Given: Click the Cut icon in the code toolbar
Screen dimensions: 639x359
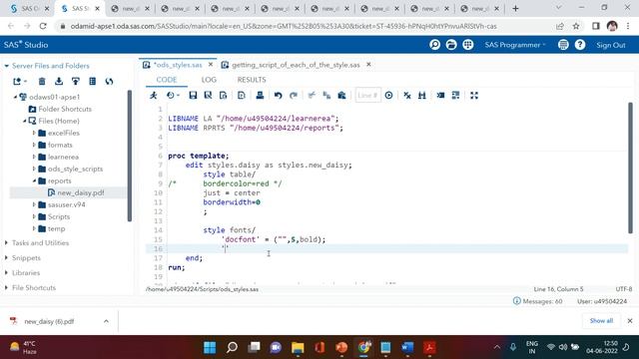Looking at the screenshot, I should click(312, 96).
